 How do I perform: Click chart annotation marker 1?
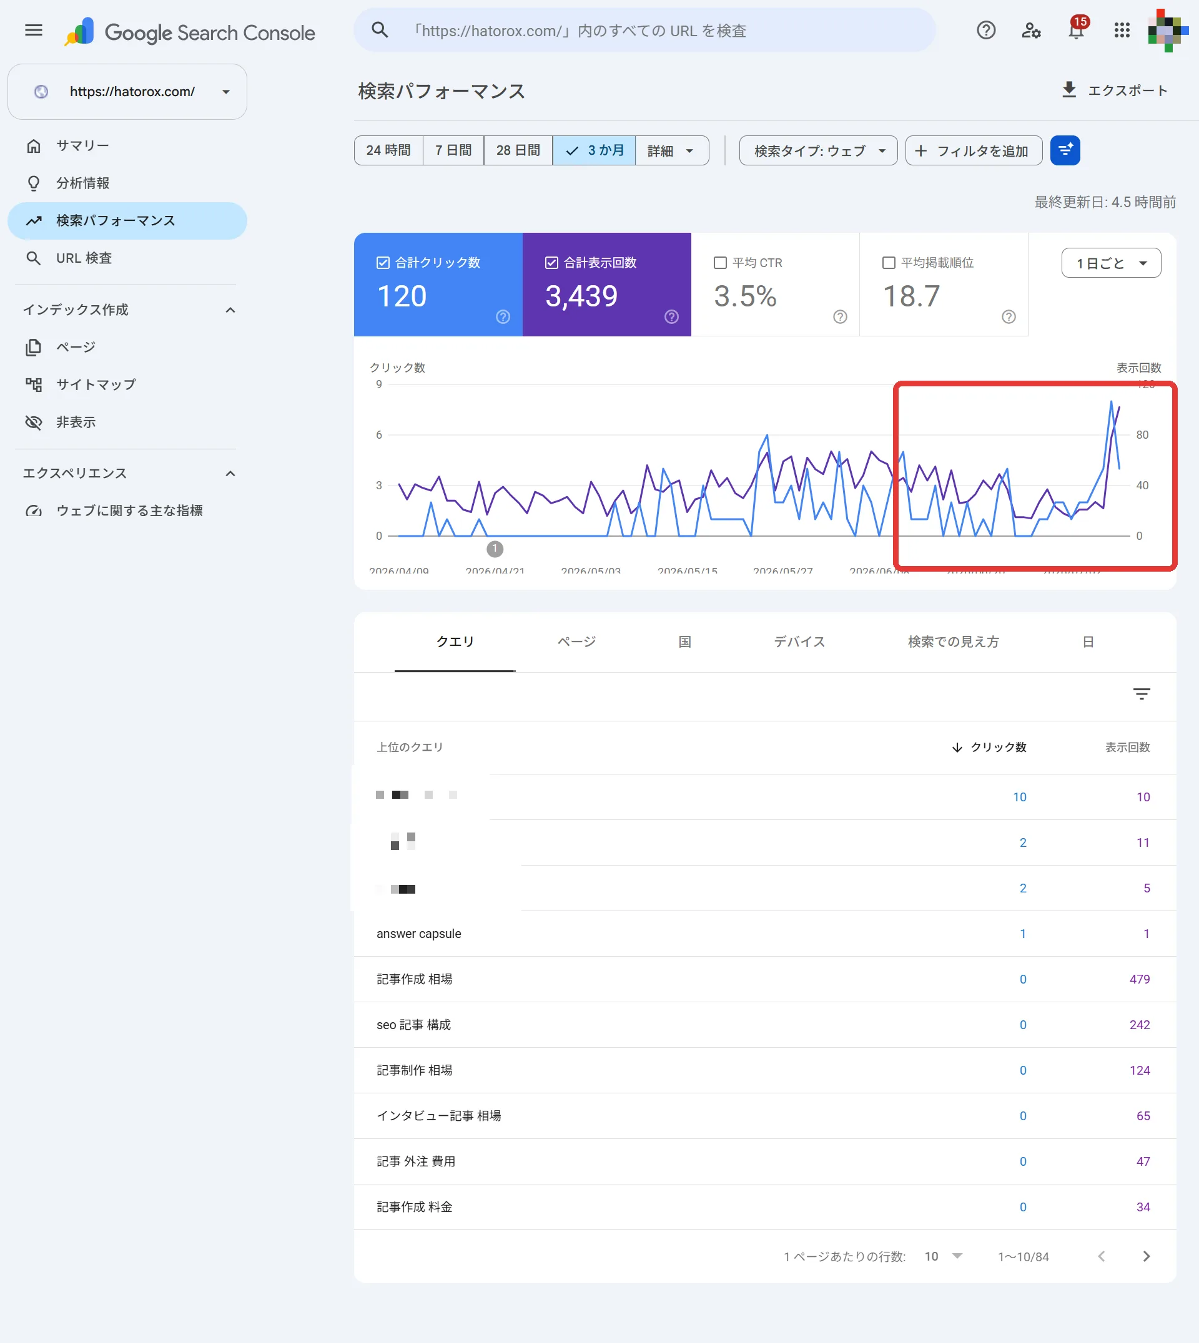[495, 549]
